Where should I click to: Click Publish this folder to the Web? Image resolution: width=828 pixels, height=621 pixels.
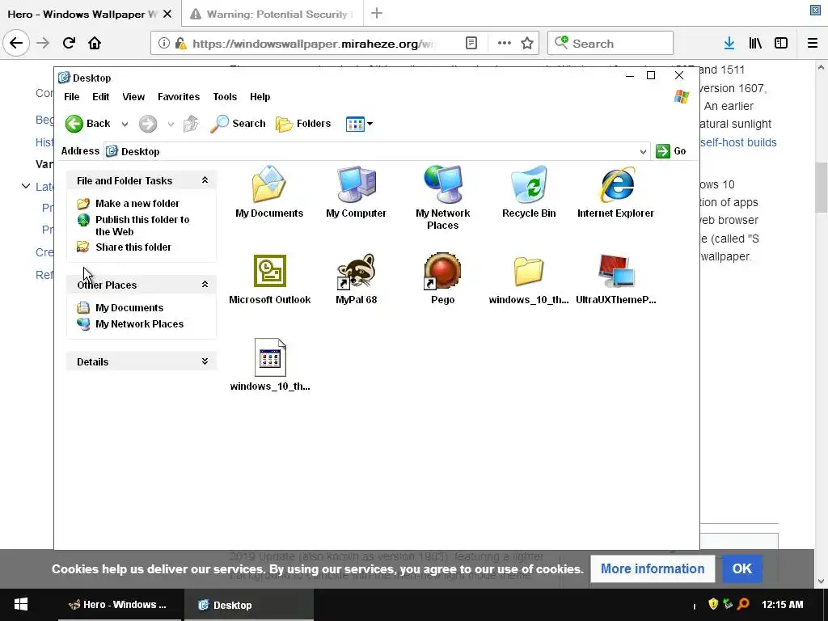(x=133, y=226)
